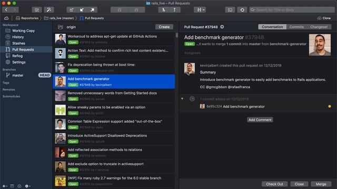Open quick actions magic wand
Viewport: 337px width, 189px height.
tap(49, 10)
